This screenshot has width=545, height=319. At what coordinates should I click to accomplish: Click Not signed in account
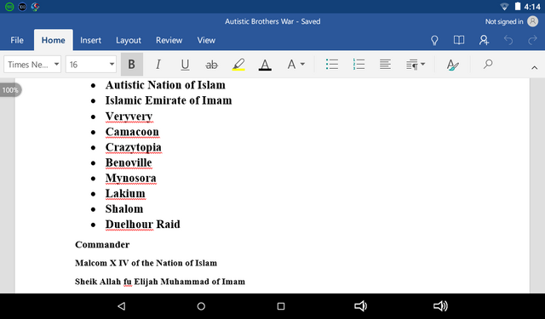pyautogui.click(x=504, y=21)
